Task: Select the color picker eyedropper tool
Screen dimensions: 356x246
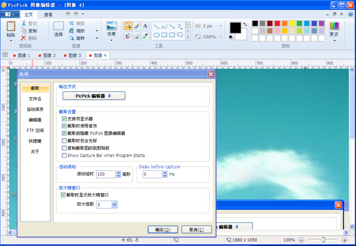Action: click(x=145, y=36)
